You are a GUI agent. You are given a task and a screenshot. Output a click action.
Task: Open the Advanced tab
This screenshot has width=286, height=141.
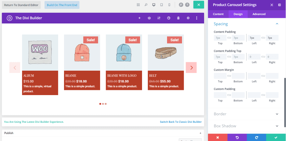[259, 14]
